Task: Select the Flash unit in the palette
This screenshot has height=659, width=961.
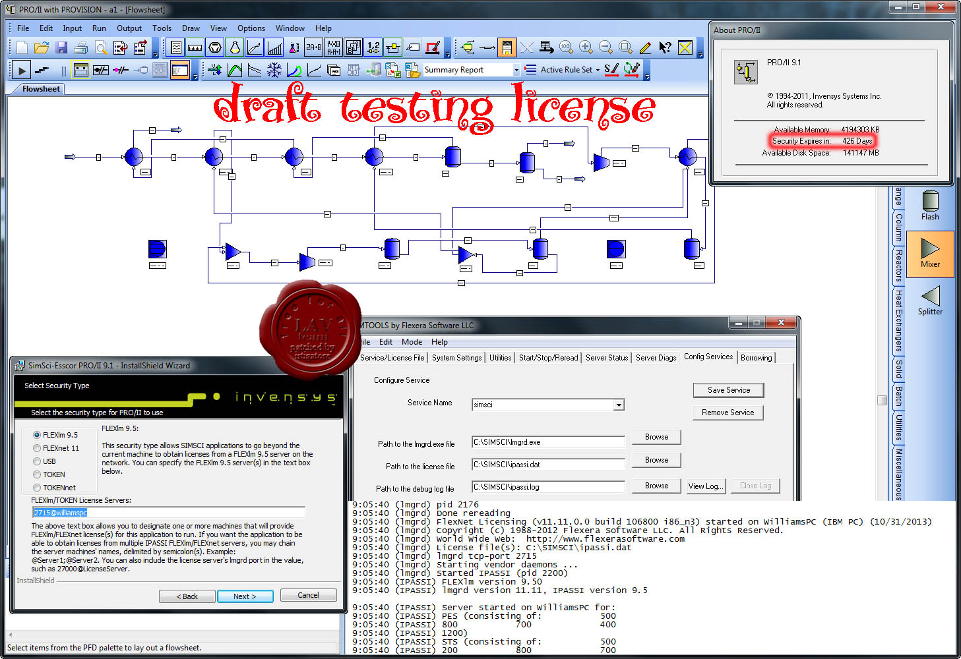Action: [x=930, y=206]
